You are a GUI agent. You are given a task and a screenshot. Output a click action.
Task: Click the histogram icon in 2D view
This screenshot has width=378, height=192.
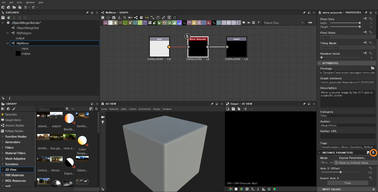[x=264, y=189]
